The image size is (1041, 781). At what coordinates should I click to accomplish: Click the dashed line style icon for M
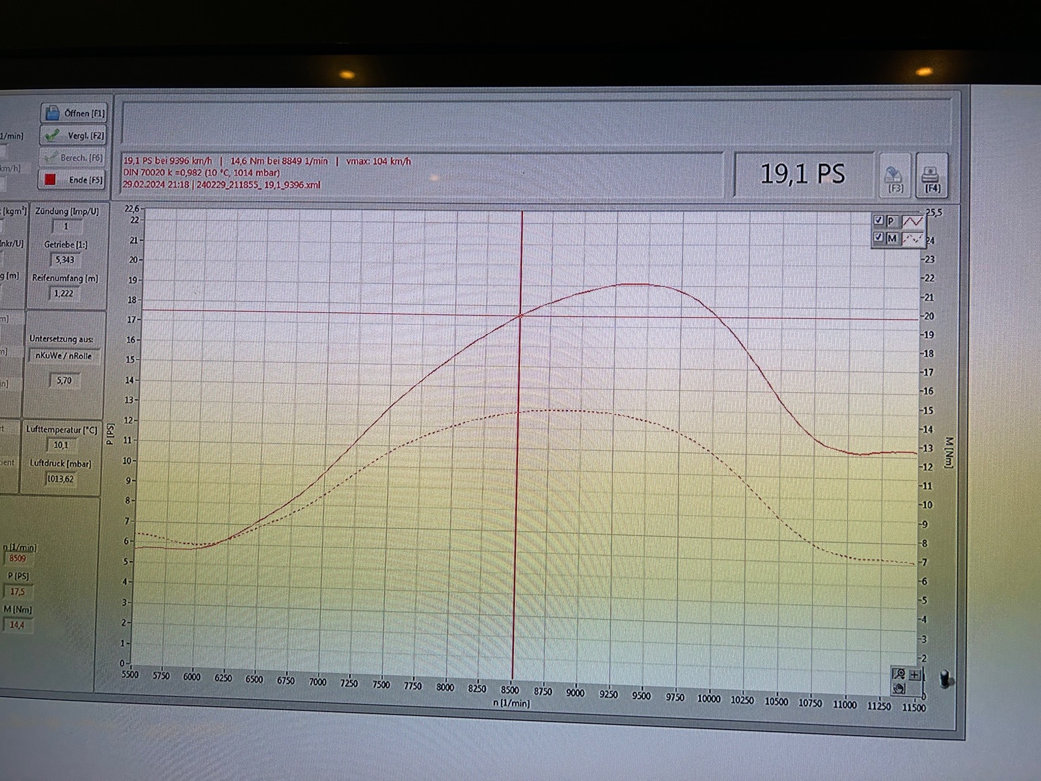pos(912,239)
